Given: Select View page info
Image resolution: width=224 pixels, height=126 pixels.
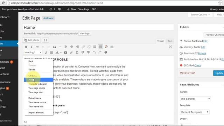Looking at the screenshot, I should coord(38,92).
